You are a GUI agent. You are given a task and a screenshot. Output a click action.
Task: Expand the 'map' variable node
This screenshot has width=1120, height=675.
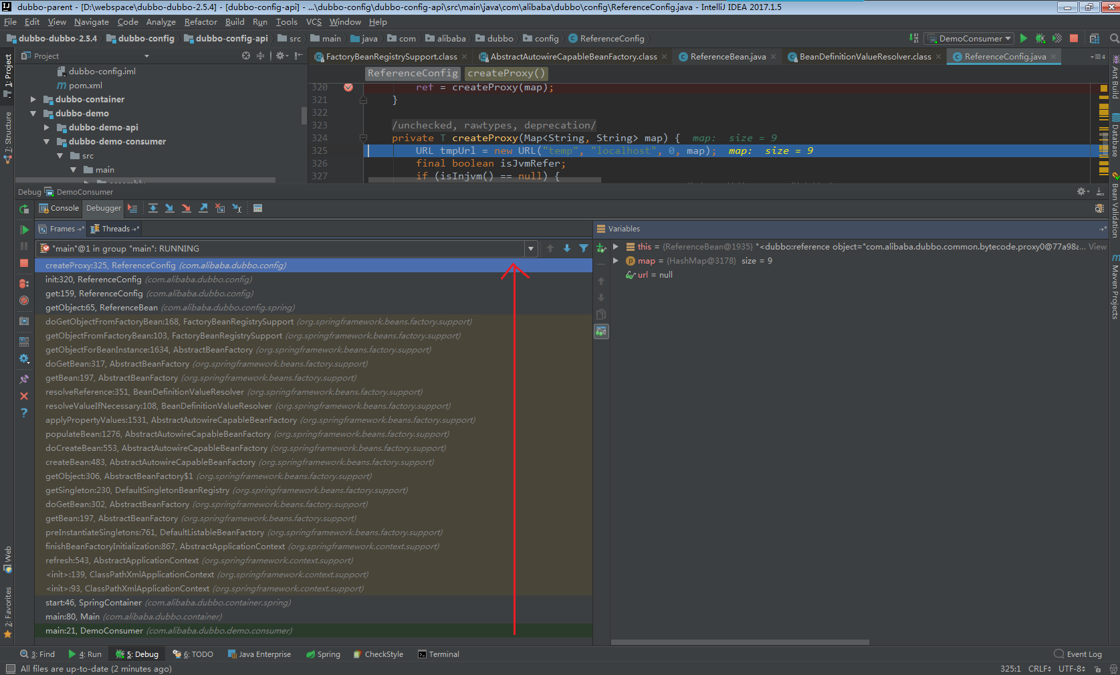click(616, 261)
